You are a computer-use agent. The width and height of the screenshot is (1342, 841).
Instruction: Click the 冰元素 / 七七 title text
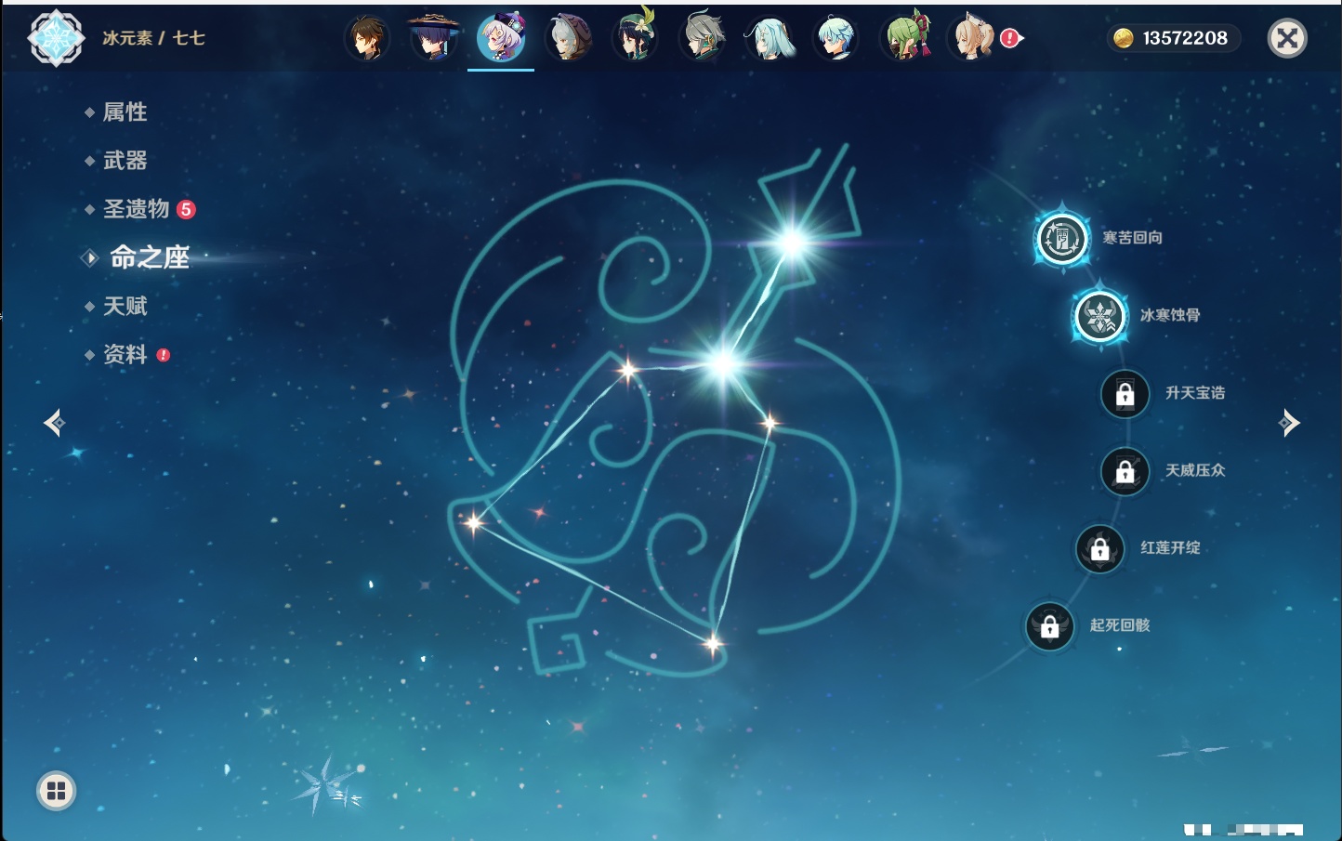click(x=153, y=38)
